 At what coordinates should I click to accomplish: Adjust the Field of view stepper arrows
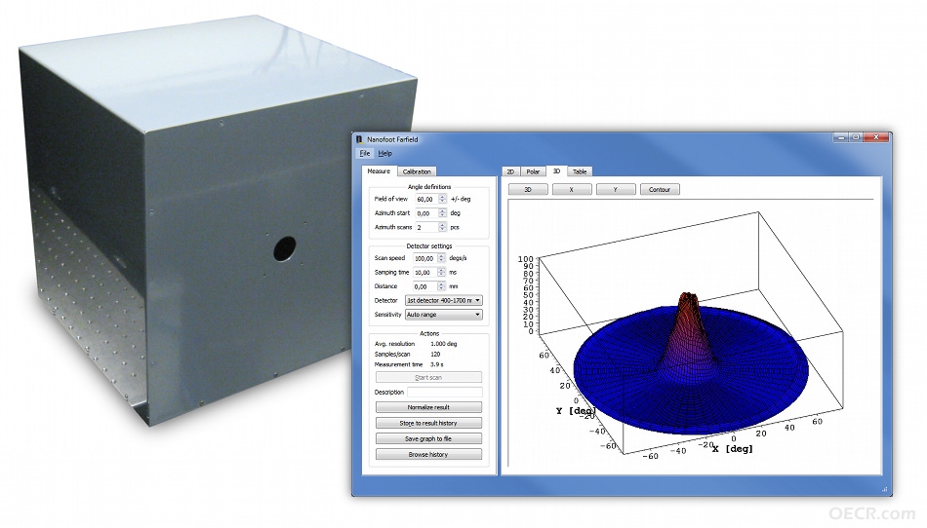(x=442, y=199)
